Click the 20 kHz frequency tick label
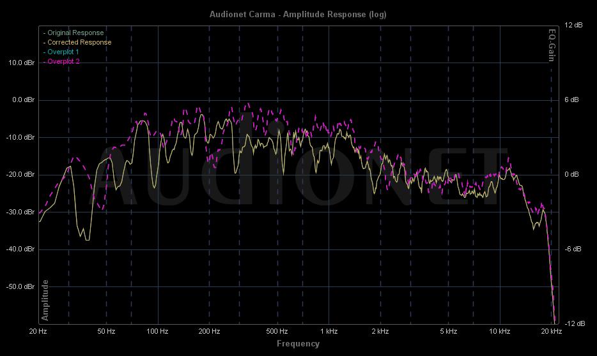 coord(551,332)
